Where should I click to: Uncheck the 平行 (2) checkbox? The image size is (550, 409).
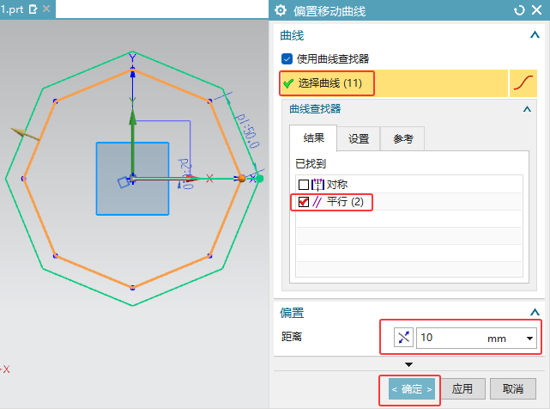(x=304, y=202)
